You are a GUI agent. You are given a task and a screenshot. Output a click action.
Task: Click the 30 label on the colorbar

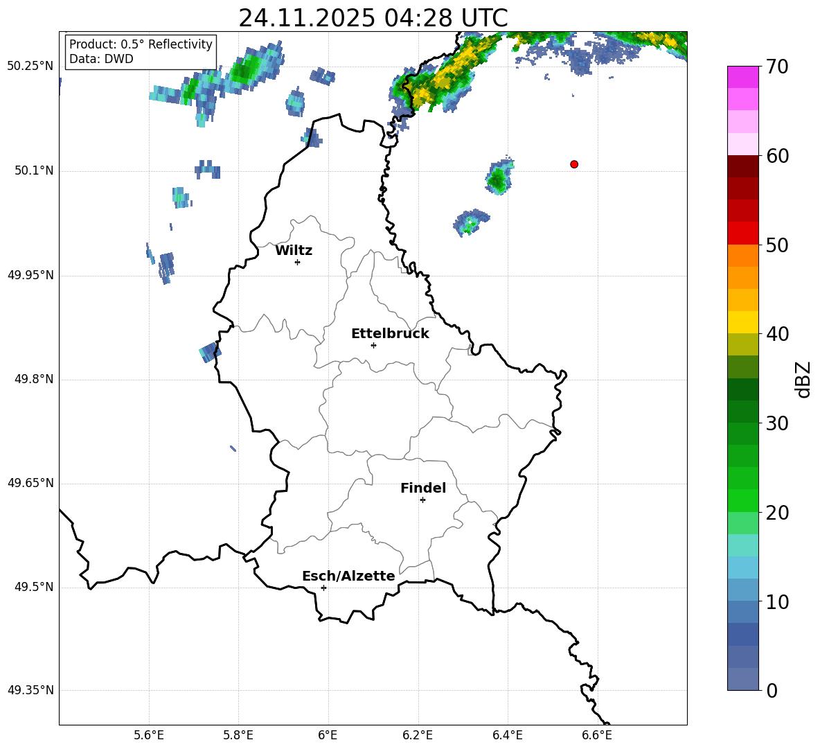tap(777, 423)
